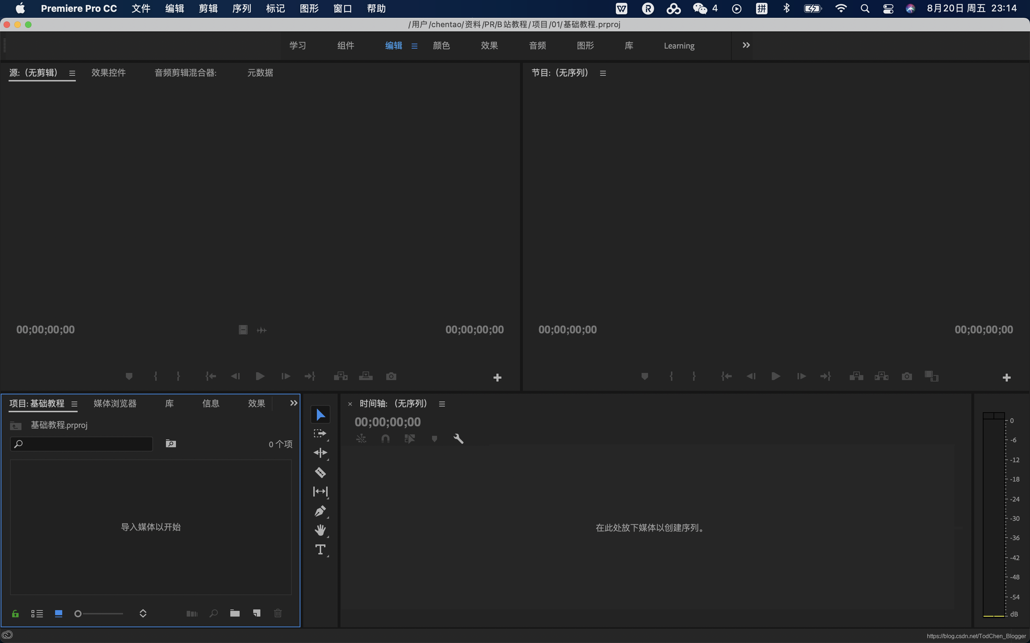Open the Program monitor panel menu
This screenshot has width=1030, height=643.
[x=603, y=73]
